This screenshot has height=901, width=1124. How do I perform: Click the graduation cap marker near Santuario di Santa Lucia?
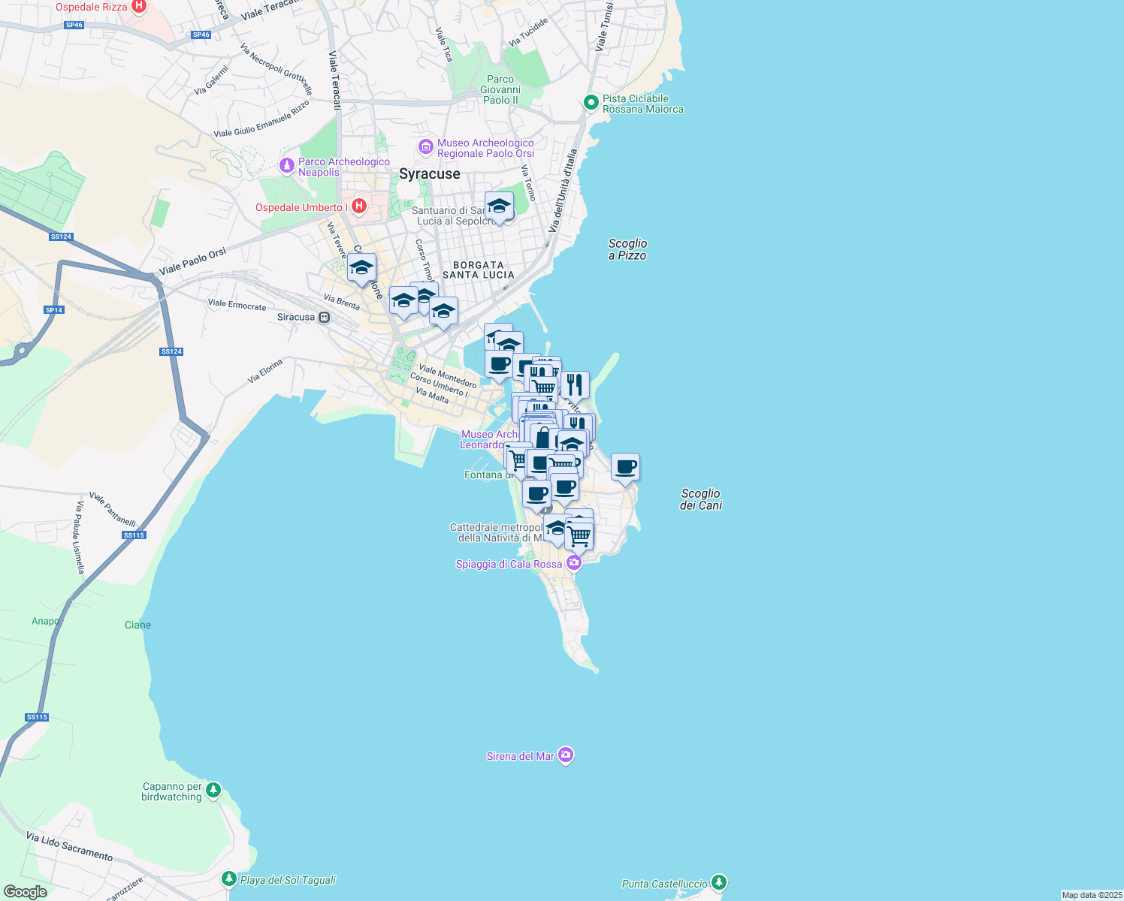(x=499, y=204)
